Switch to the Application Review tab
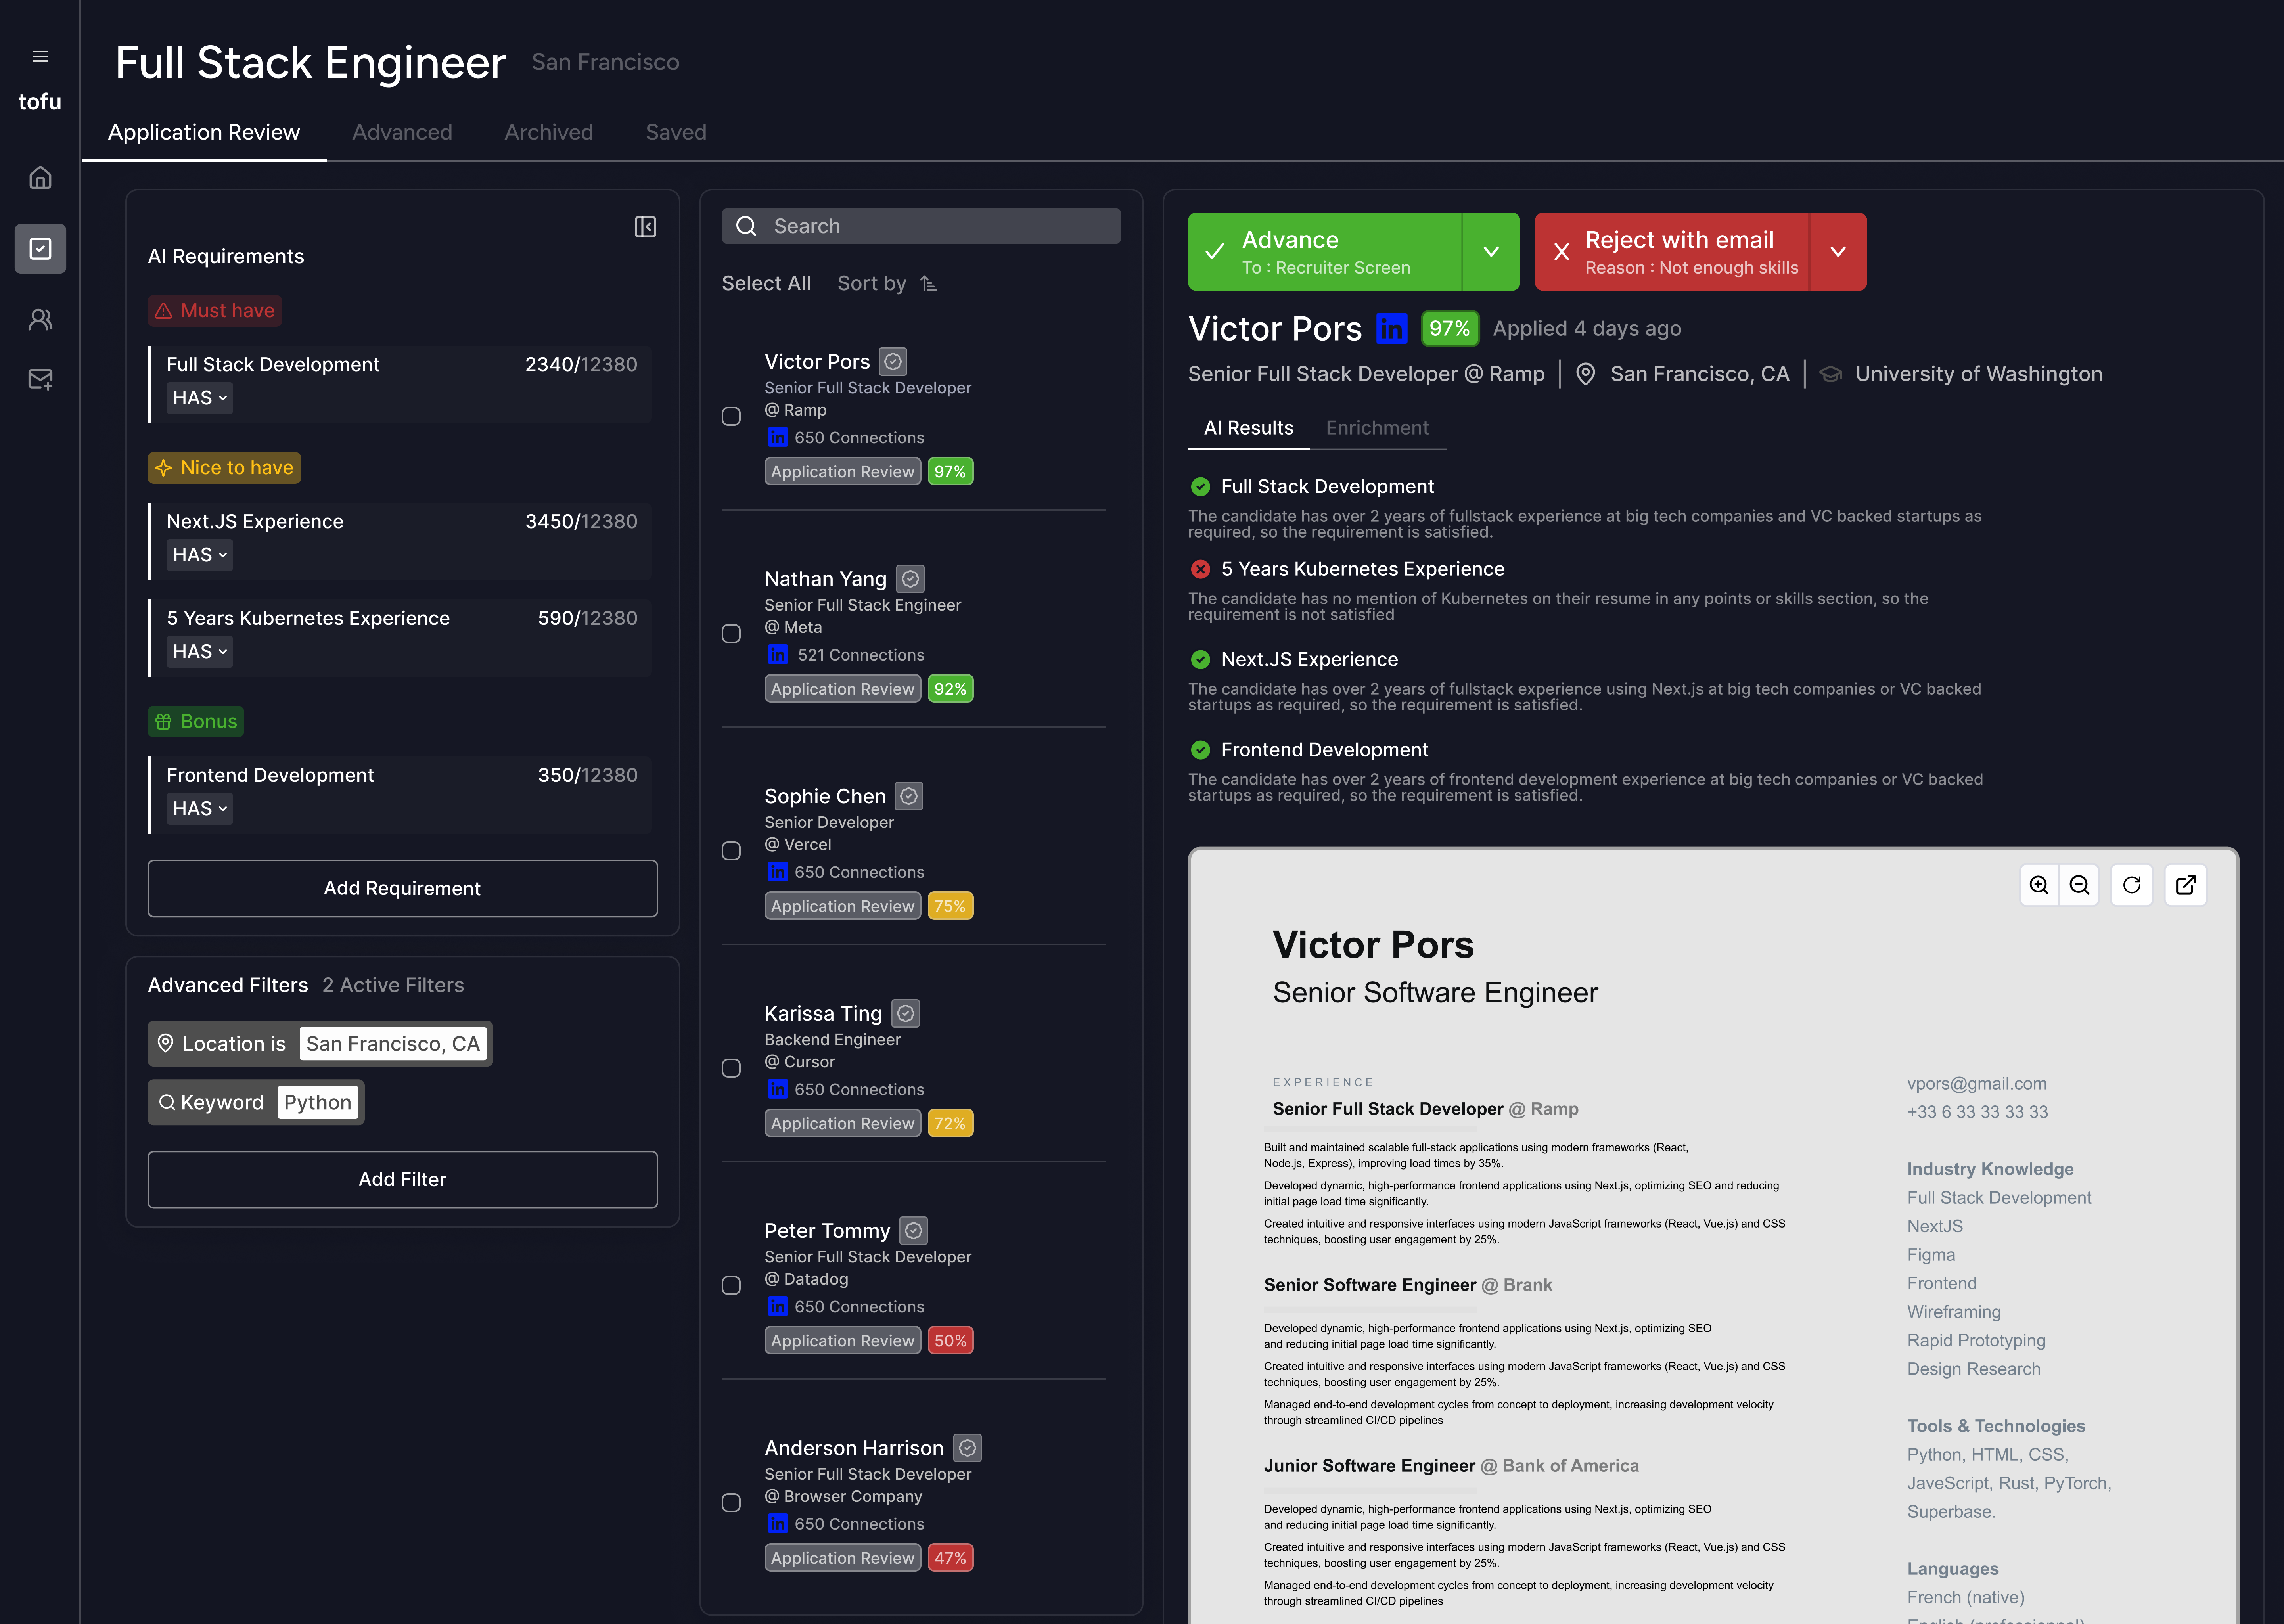The height and width of the screenshot is (1624, 2284). click(x=204, y=132)
